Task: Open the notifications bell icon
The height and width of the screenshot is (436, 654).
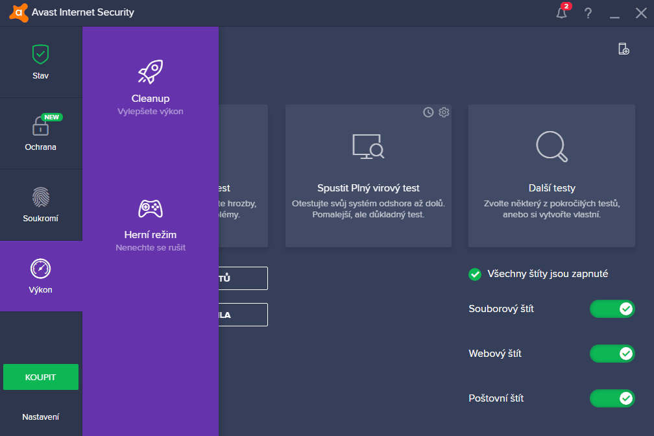Action: coord(562,13)
